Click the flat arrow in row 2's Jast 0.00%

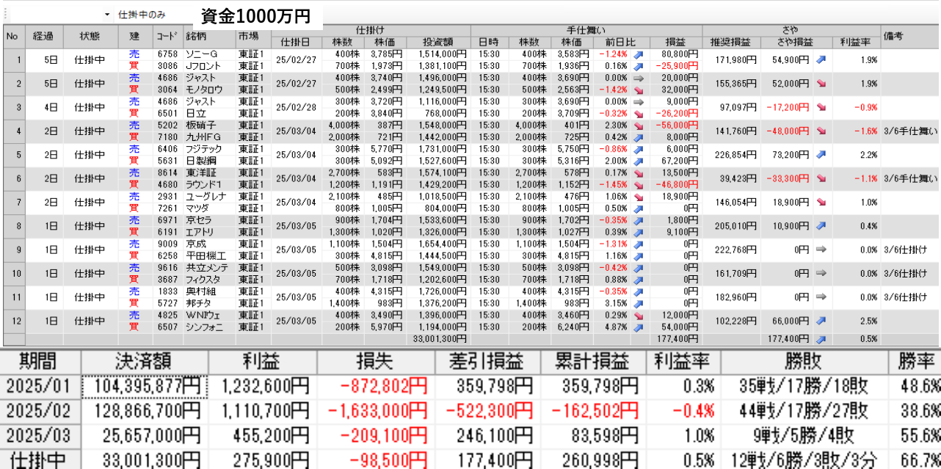tap(638, 78)
